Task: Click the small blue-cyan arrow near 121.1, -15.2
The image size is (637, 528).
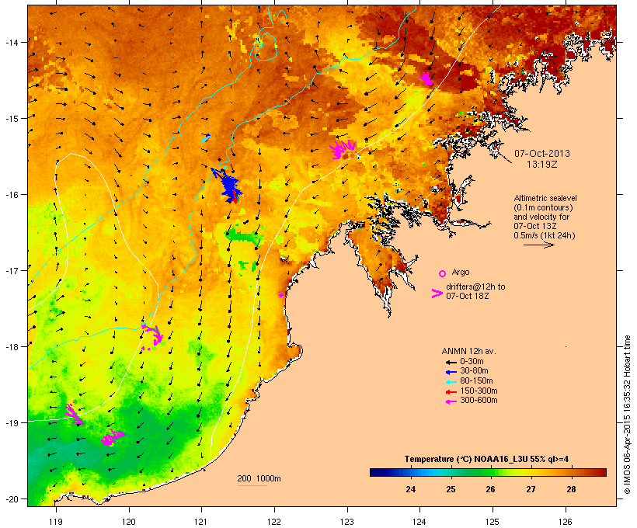Action: coord(207,137)
